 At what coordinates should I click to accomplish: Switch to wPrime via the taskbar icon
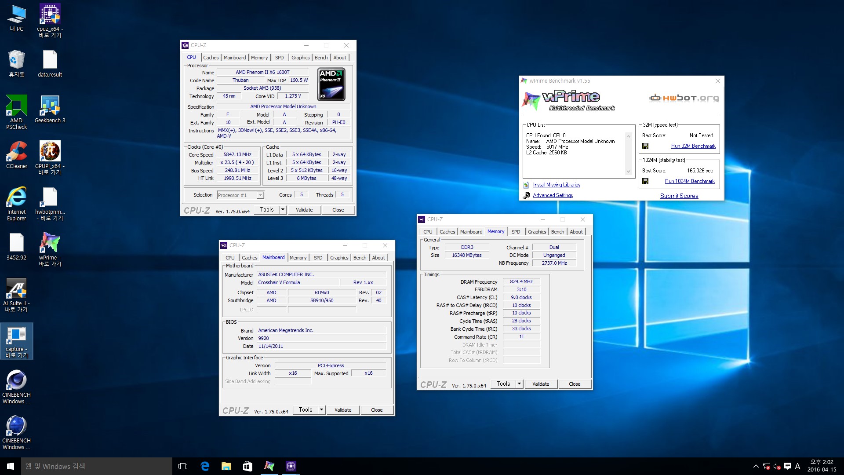269,466
